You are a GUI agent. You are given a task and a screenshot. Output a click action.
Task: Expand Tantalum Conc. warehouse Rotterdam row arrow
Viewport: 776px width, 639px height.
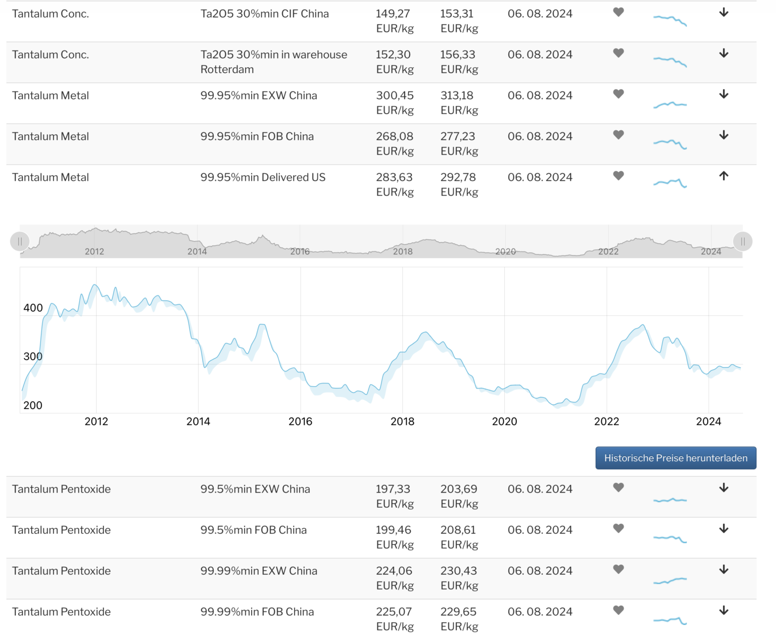723,53
